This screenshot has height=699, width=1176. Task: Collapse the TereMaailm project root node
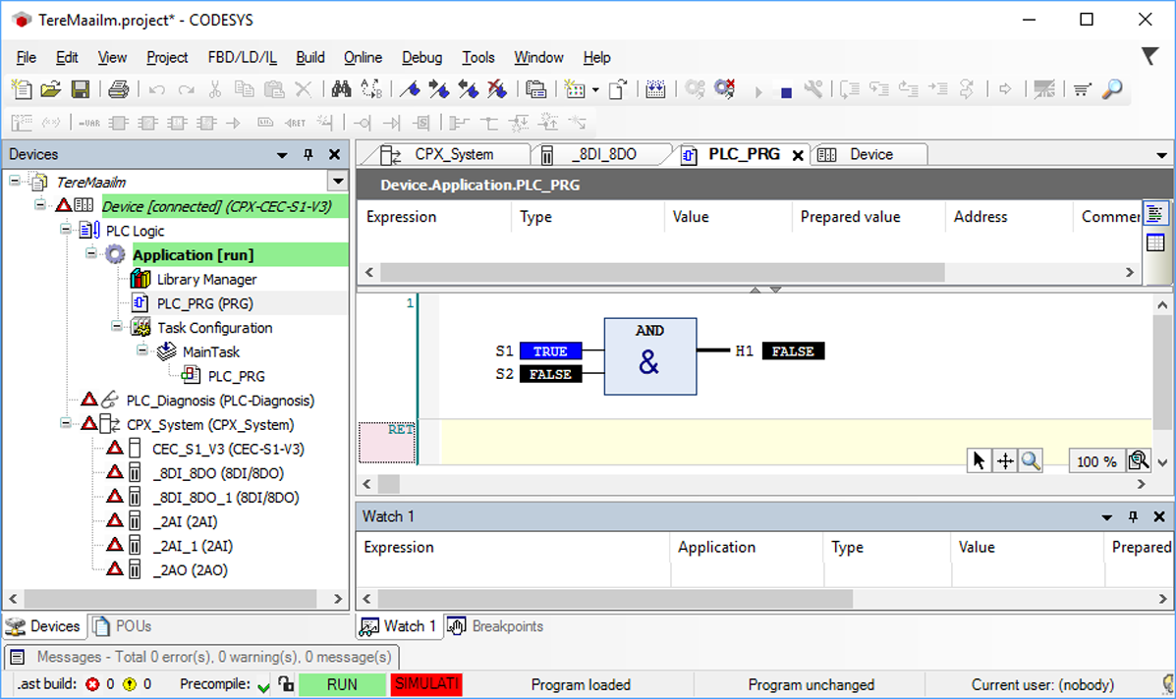pos(15,182)
